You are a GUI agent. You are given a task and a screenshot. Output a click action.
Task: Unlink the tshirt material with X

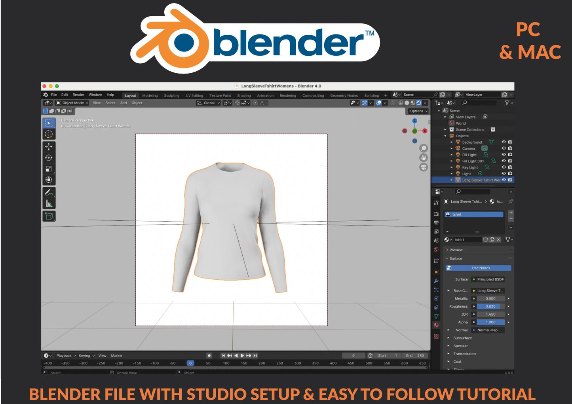(498, 240)
